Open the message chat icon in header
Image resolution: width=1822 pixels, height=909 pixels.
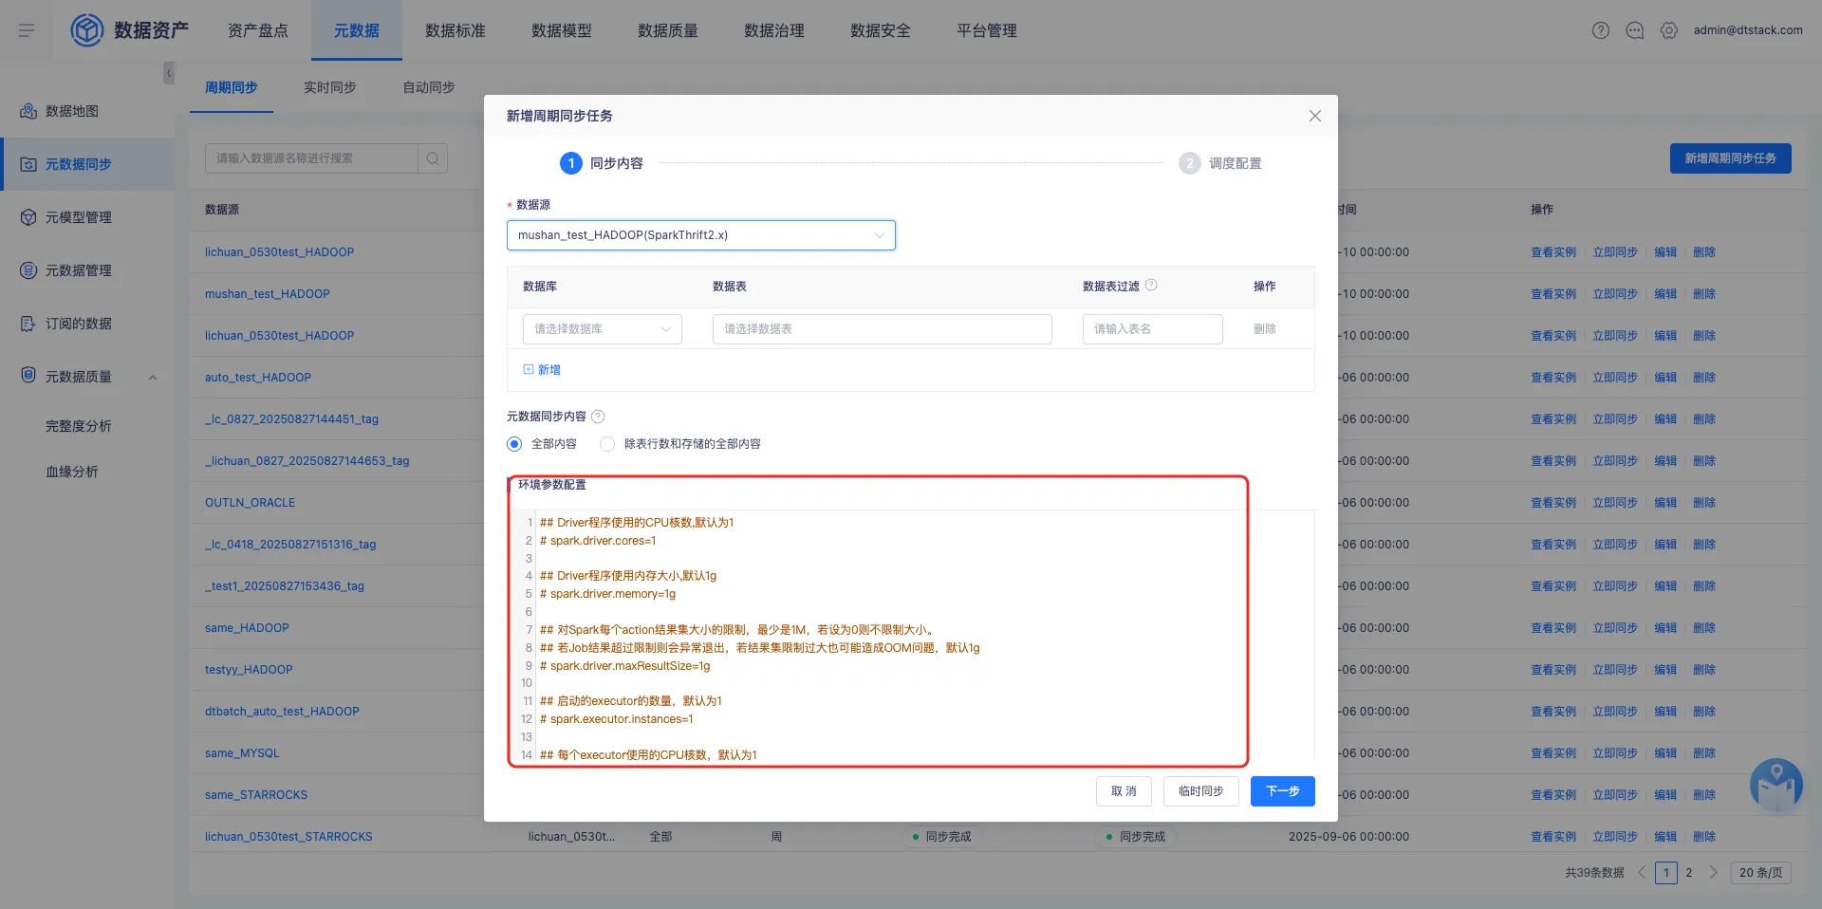click(1635, 30)
